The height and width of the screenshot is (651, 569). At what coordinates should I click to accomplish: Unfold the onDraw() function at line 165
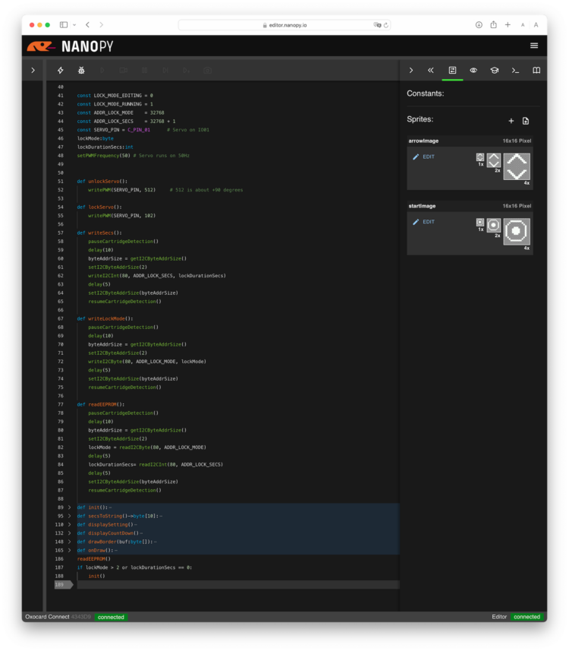tap(69, 550)
